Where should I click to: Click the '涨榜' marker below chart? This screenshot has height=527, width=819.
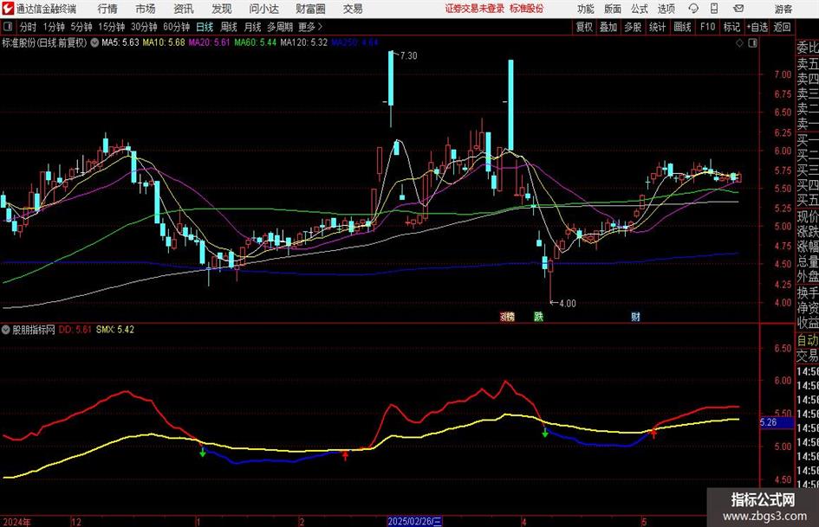[x=507, y=316]
